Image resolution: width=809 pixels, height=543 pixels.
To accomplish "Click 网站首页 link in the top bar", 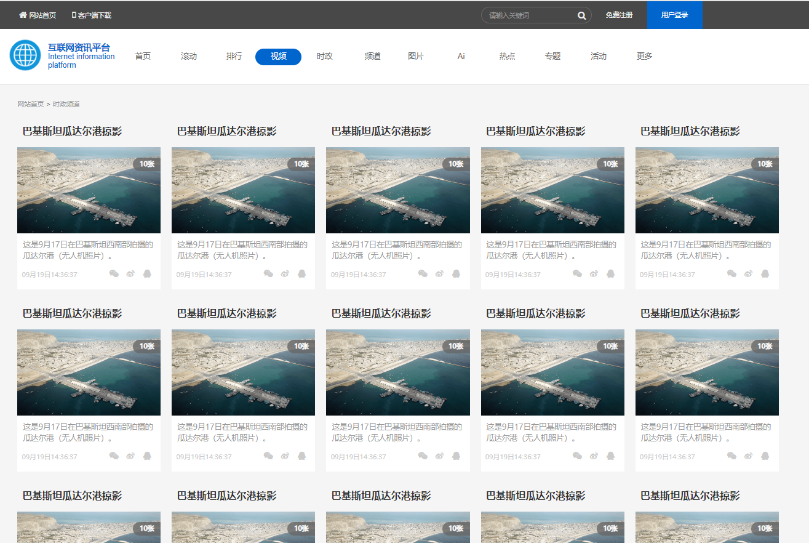I will point(42,15).
